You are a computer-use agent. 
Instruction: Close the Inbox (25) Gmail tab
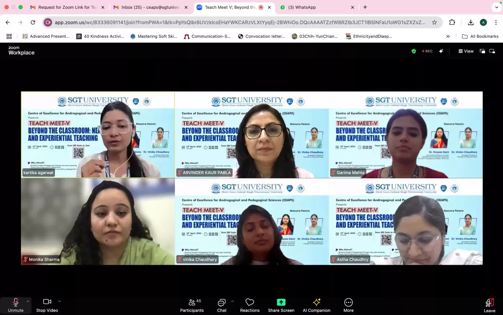[x=186, y=7]
